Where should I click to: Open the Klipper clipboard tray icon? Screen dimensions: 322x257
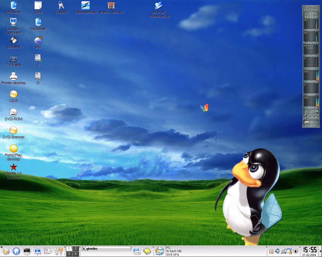click(271, 251)
